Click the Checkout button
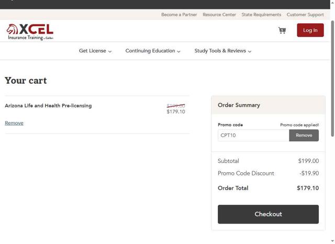The width and height of the screenshot is (335, 244). pyautogui.click(x=268, y=214)
